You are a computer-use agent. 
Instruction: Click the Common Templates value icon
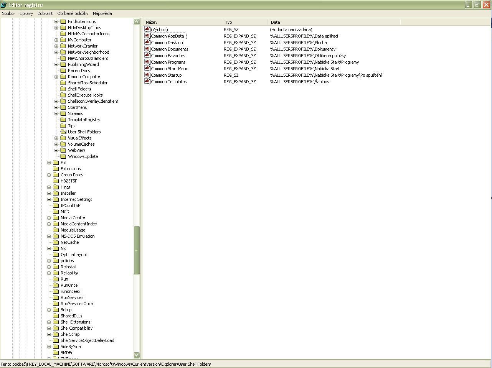pyautogui.click(x=147, y=81)
